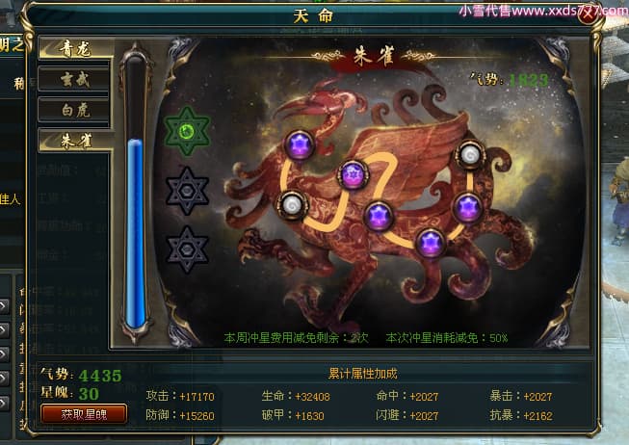Select the purple node below right white orb

(x=467, y=207)
